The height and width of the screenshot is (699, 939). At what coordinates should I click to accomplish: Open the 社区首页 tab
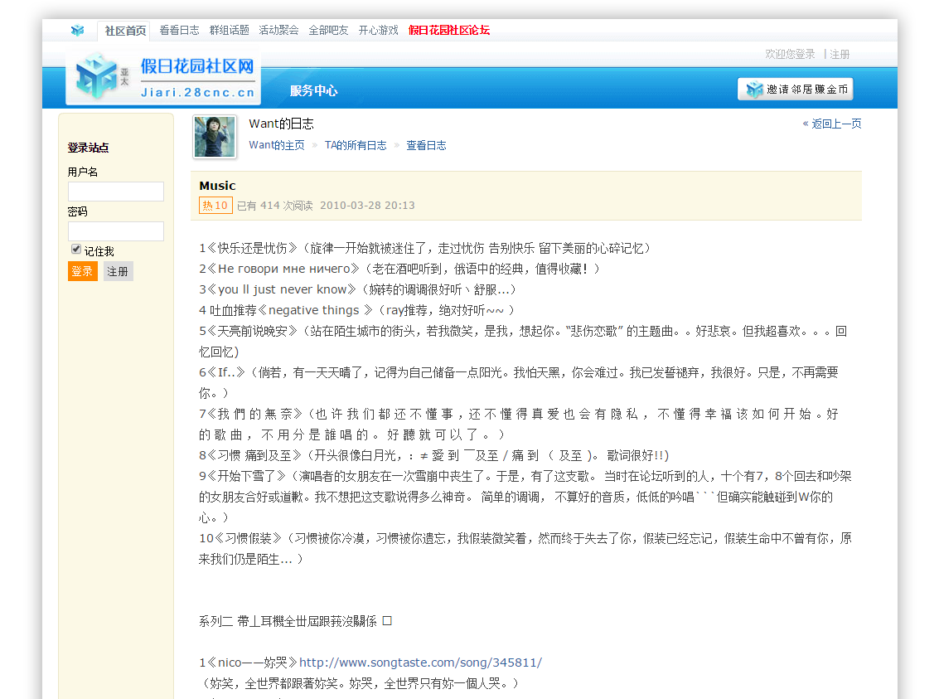[125, 31]
